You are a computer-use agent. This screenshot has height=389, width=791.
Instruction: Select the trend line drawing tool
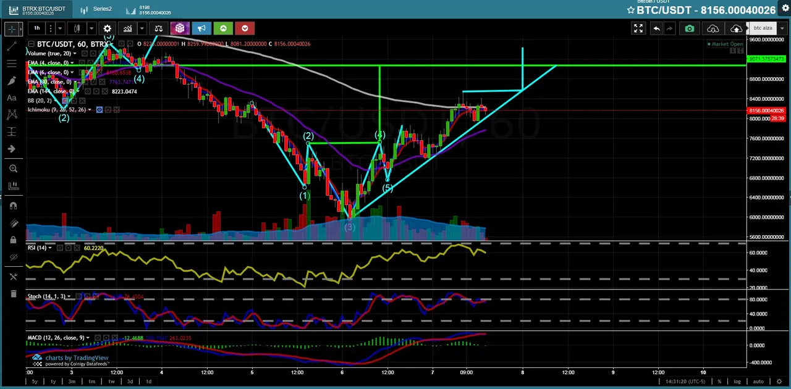click(11, 46)
